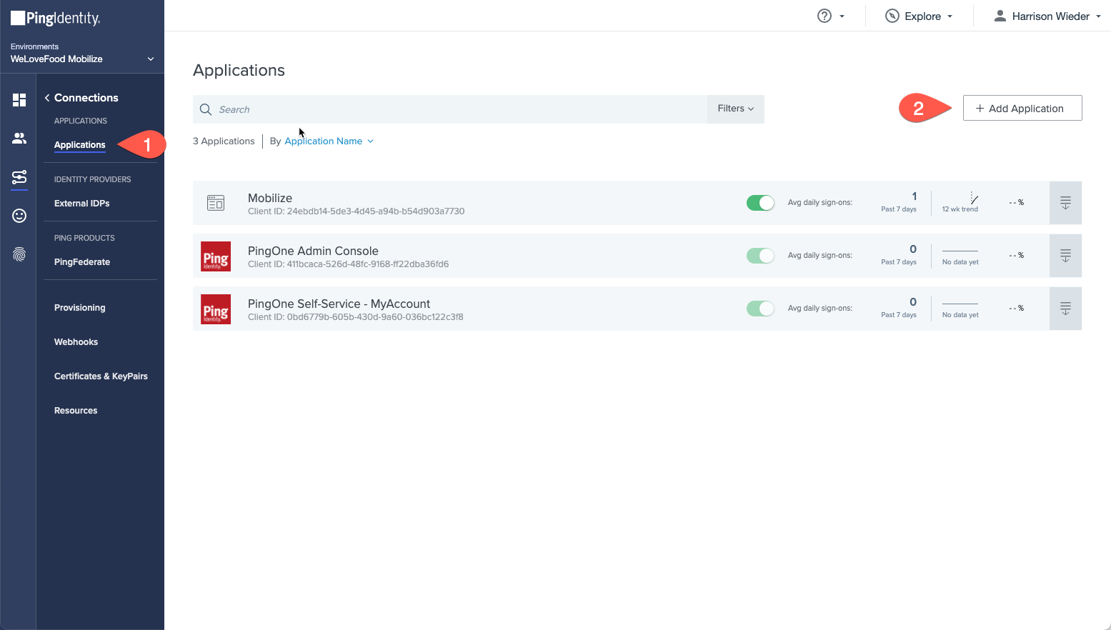Expand the PingOne Self-Service row details
The width and height of the screenshot is (1111, 630).
(x=1065, y=309)
